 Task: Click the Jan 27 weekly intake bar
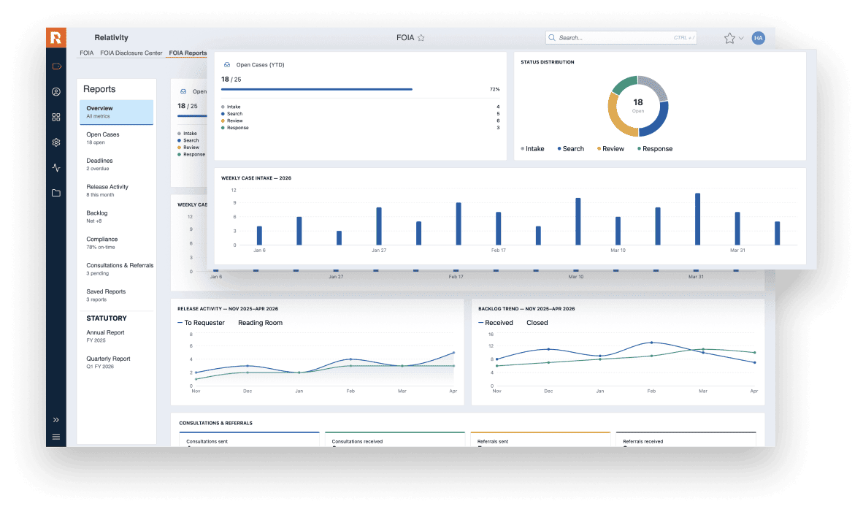(379, 226)
